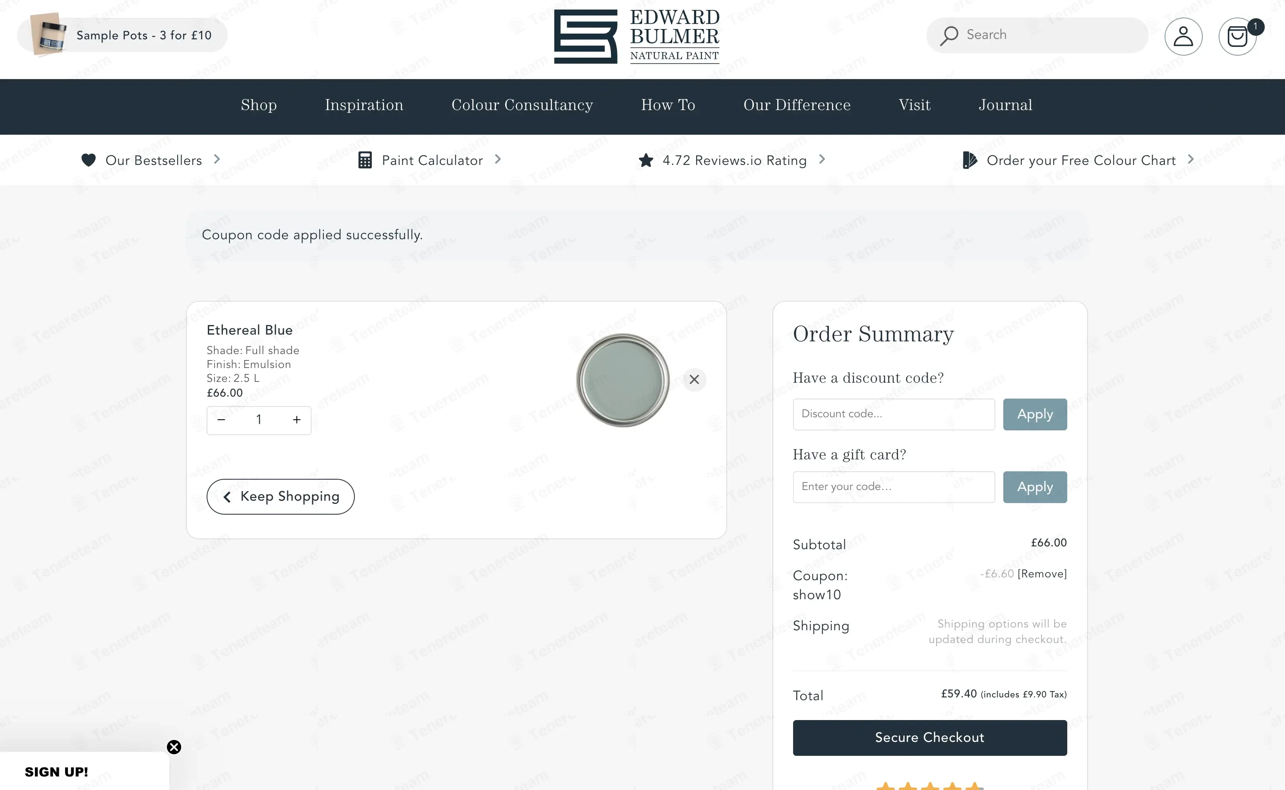1285x790 pixels.
Task: Remove Ethereal Blue with the X icon
Action: click(x=694, y=380)
